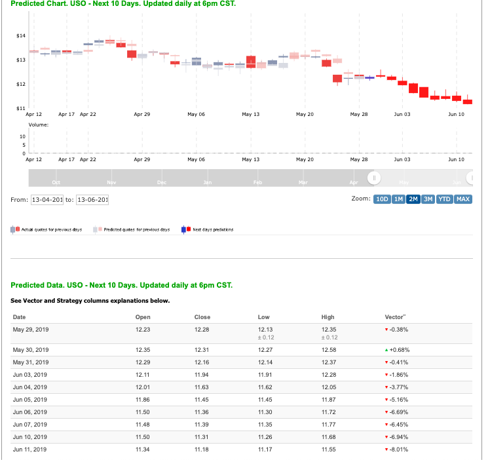Click the Date column header
Viewport: 490px width, 460px height.
pyautogui.click(x=19, y=317)
